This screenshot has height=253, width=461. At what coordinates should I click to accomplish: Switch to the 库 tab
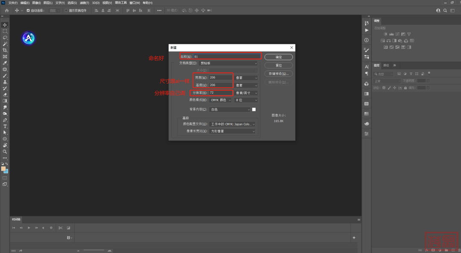point(394,65)
